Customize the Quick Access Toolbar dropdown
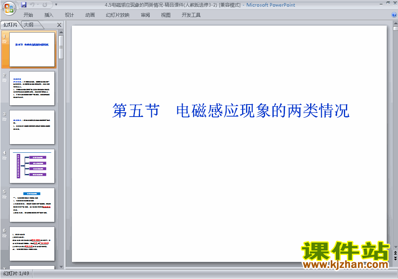Image resolution: width=398 pixels, height=279 pixels. click(x=56, y=5)
